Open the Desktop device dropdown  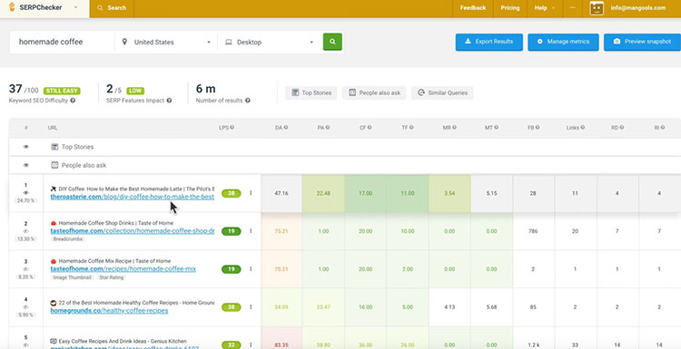(269, 42)
